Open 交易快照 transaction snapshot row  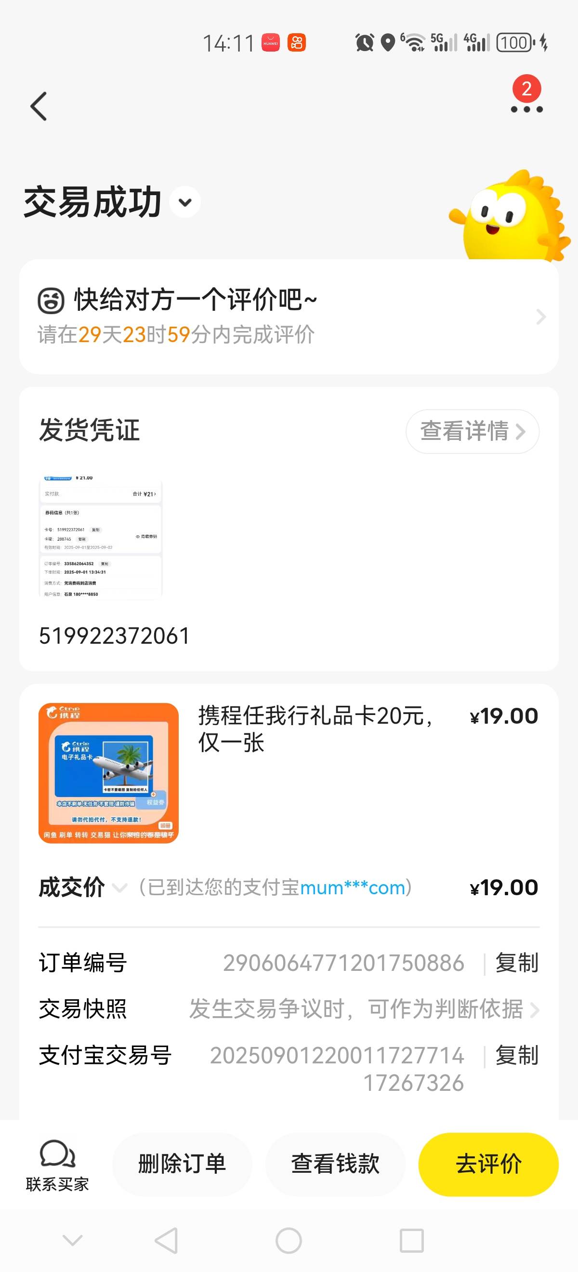coord(289,1009)
